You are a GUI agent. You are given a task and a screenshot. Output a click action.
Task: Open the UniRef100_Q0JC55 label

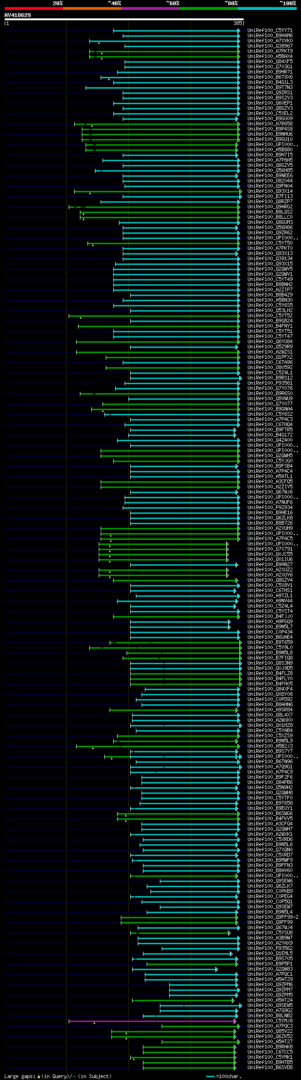(x=270, y=554)
